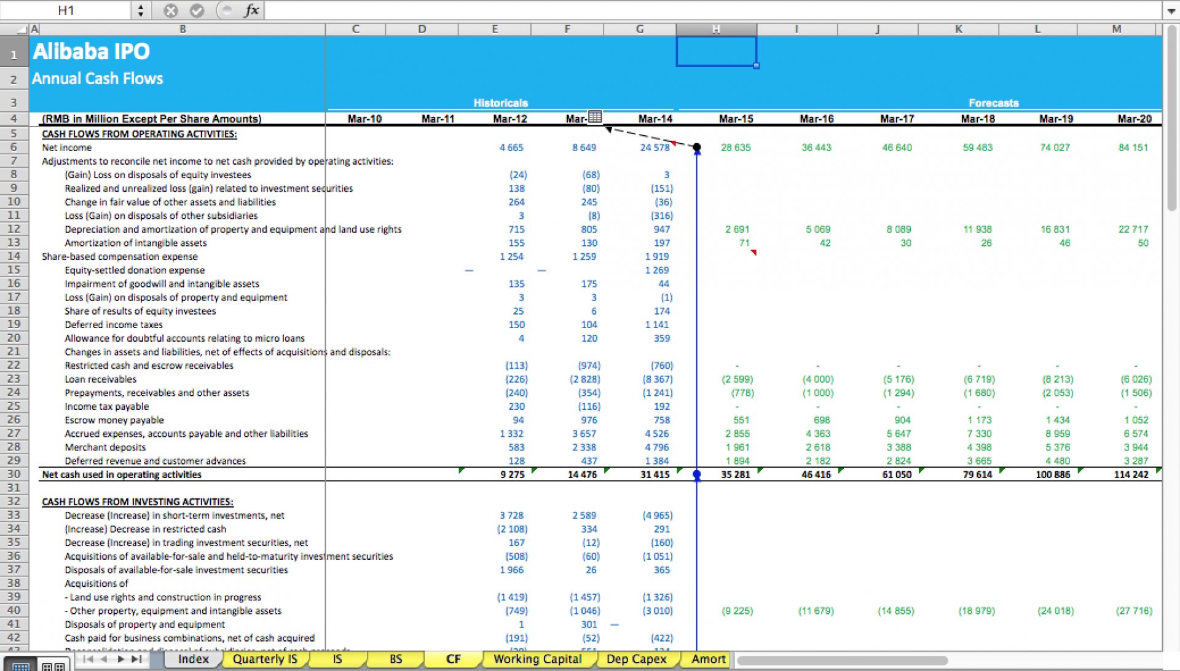Click Net cash used in operating activities label
This screenshot has width=1180, height=671.
[x=121, y=474]
